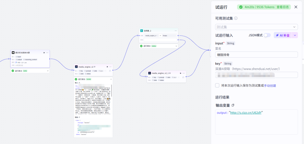The height and width of the screenshot is (144, 304).
Task: Open more options on media_engine_v2 node
Action: click(110, 67)
